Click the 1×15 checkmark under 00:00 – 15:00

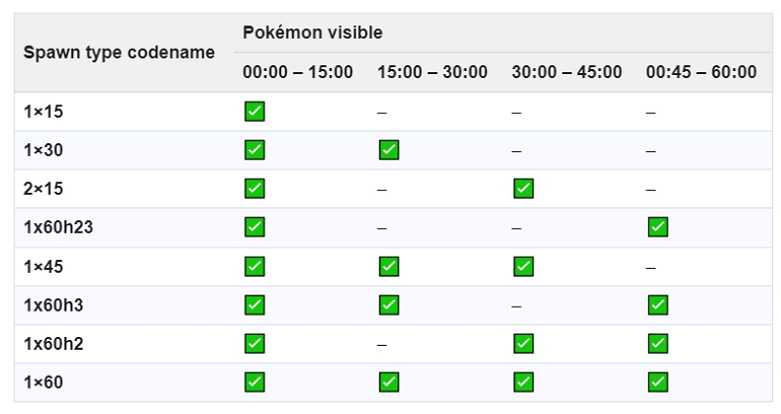254,111
